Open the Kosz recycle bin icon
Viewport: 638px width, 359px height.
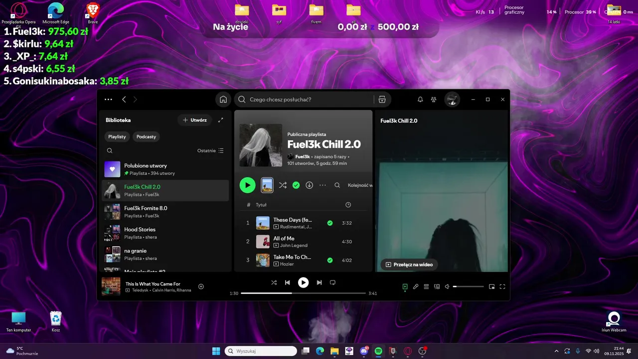[56, 322]
